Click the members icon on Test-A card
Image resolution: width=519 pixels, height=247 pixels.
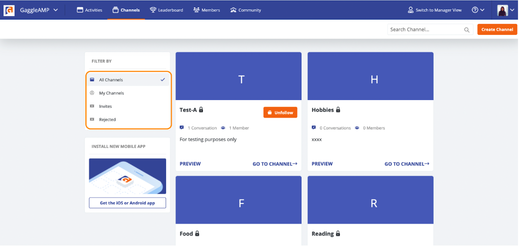click(223, 128)
